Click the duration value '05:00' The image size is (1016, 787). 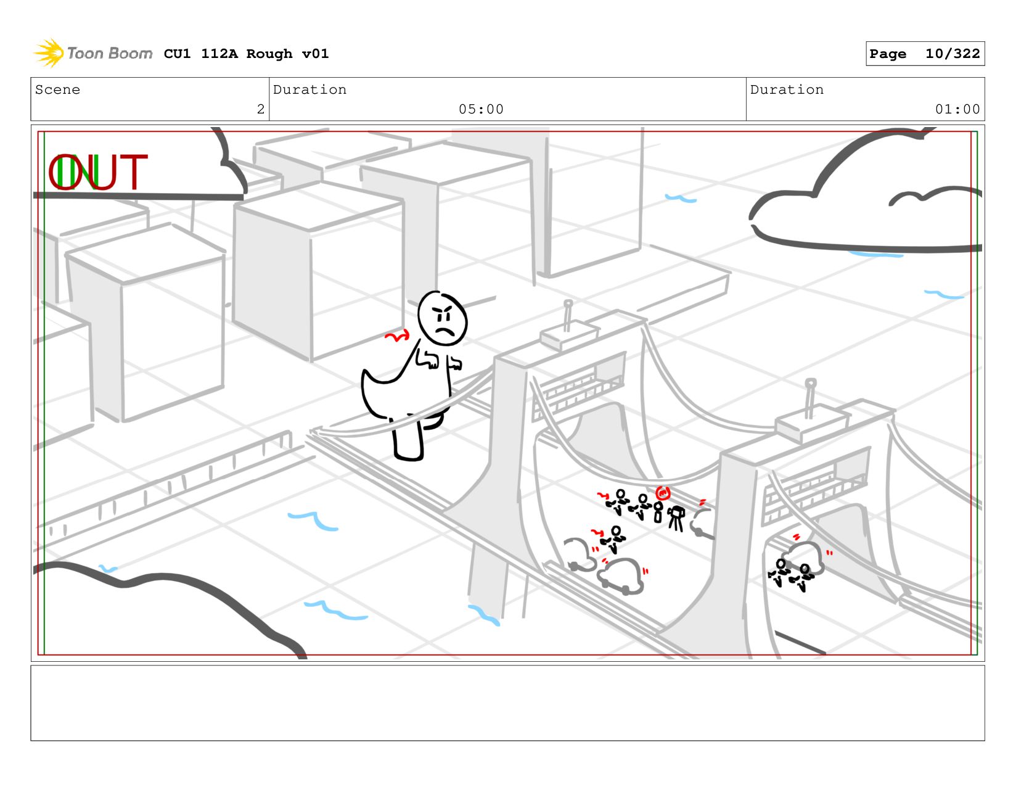click(x=481, y=109)
